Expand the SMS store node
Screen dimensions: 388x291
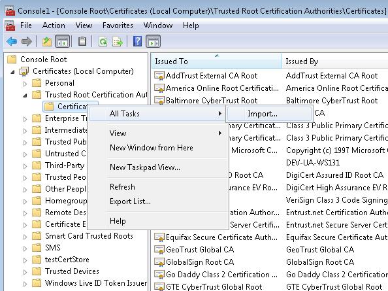point(25,248)
